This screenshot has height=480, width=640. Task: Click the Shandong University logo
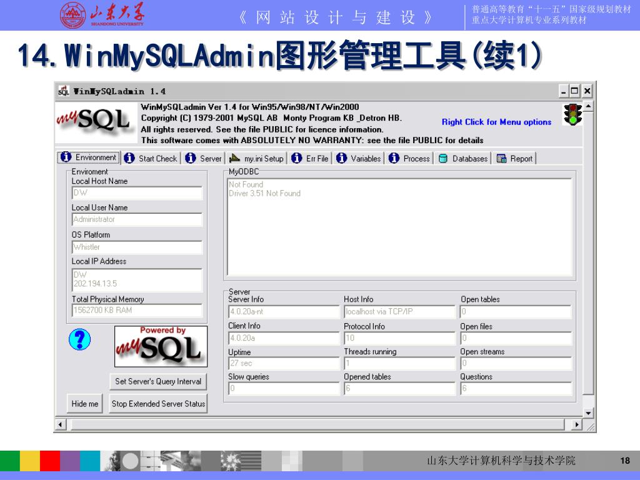point(102,15)
